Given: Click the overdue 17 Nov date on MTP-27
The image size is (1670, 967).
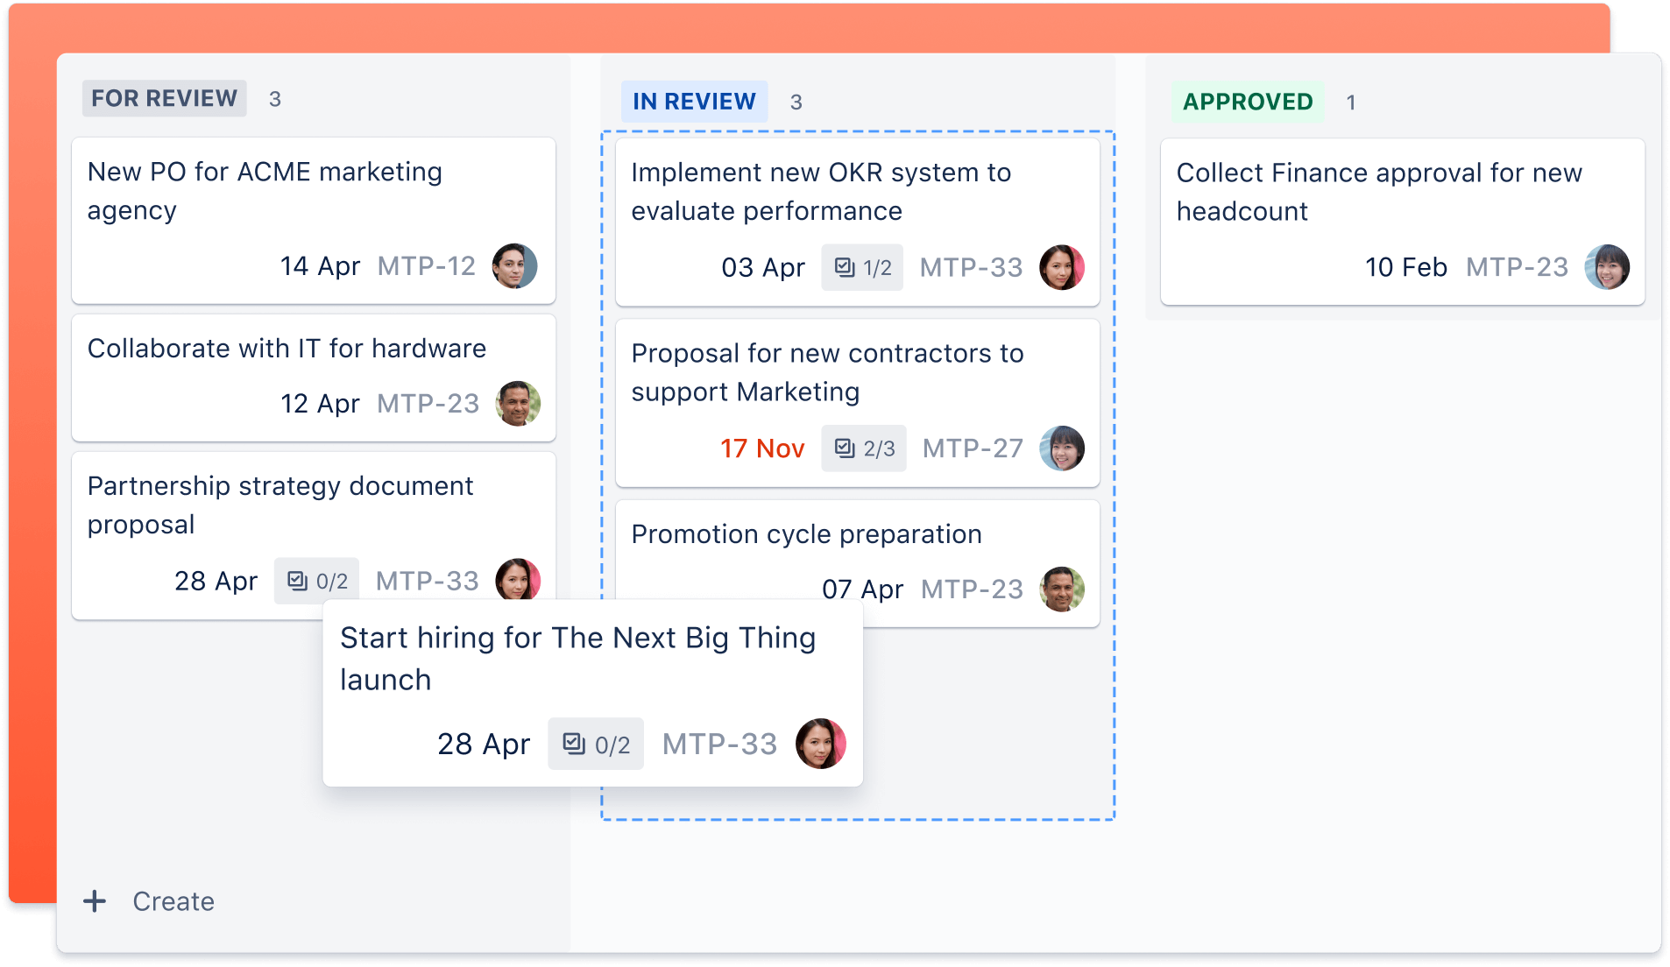Looking at the screenshot, I should pos(762,448).
